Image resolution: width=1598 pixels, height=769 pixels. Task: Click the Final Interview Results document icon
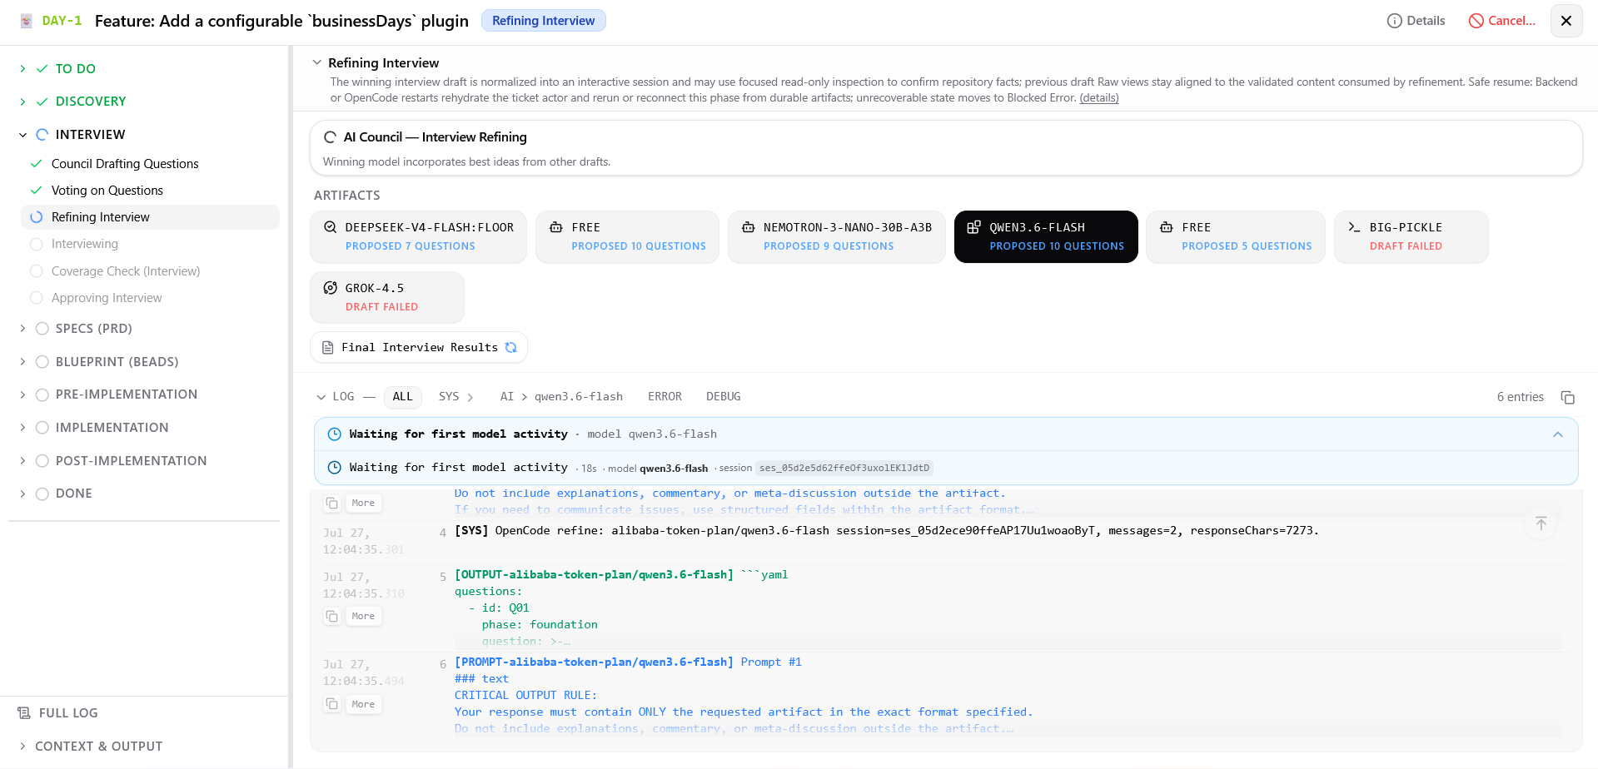[328, 348]
